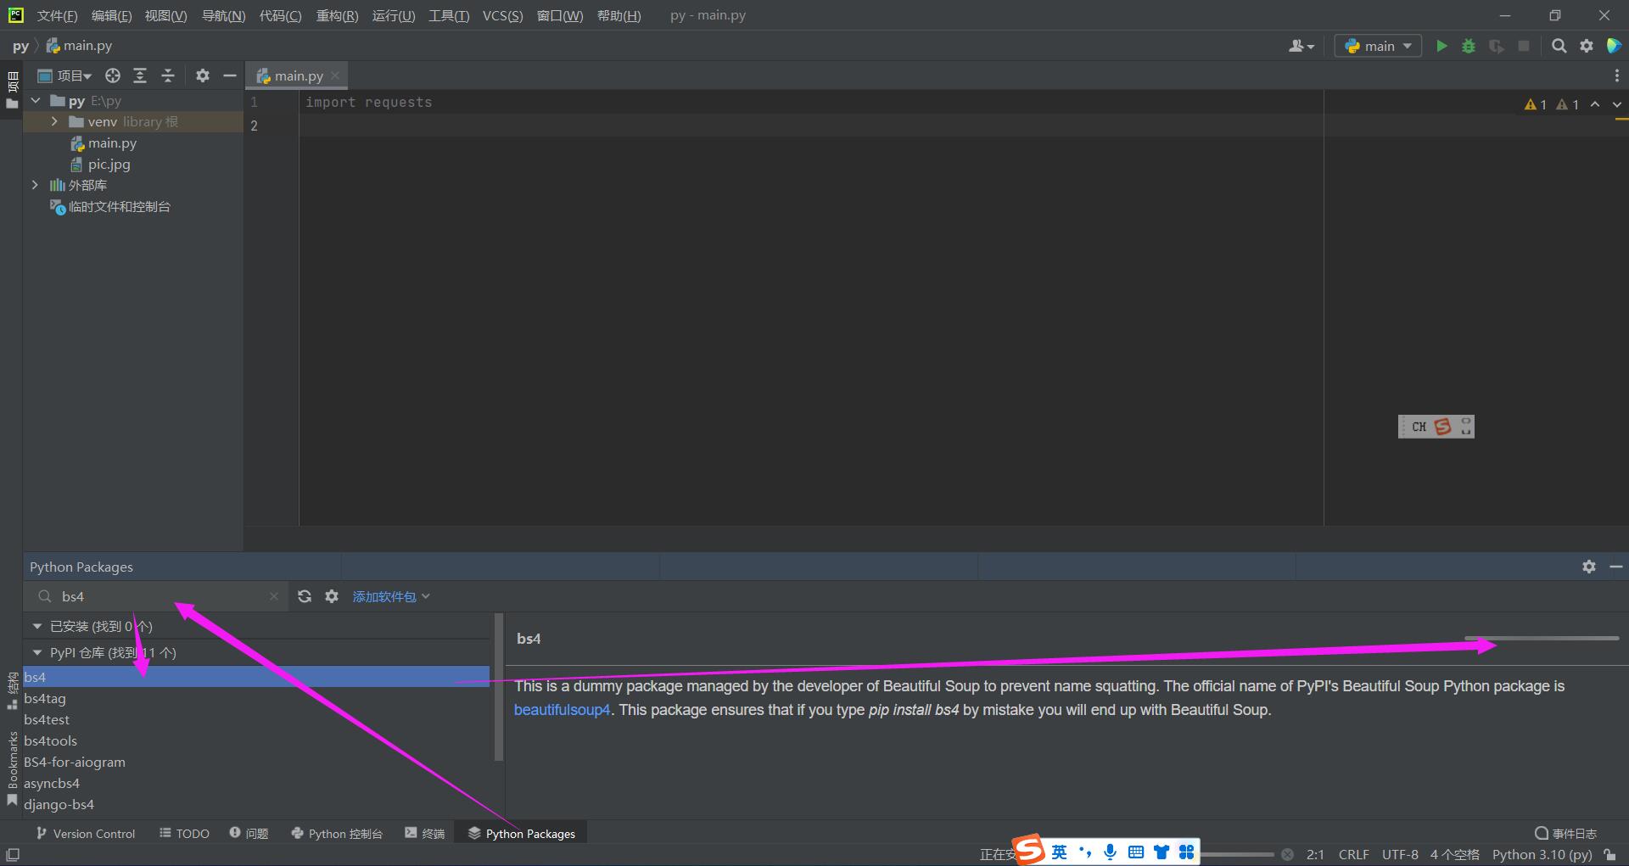Expand the venv folder

point(54,121)
